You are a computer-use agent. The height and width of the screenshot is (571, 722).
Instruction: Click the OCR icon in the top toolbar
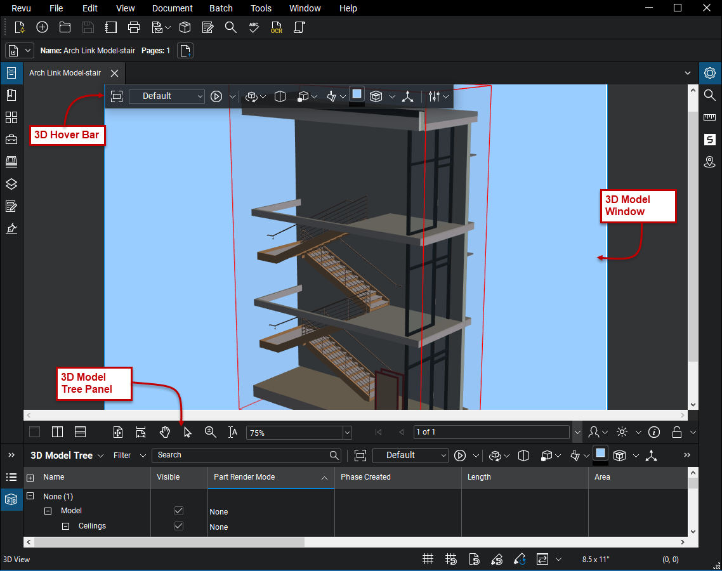tap(276, 27)
